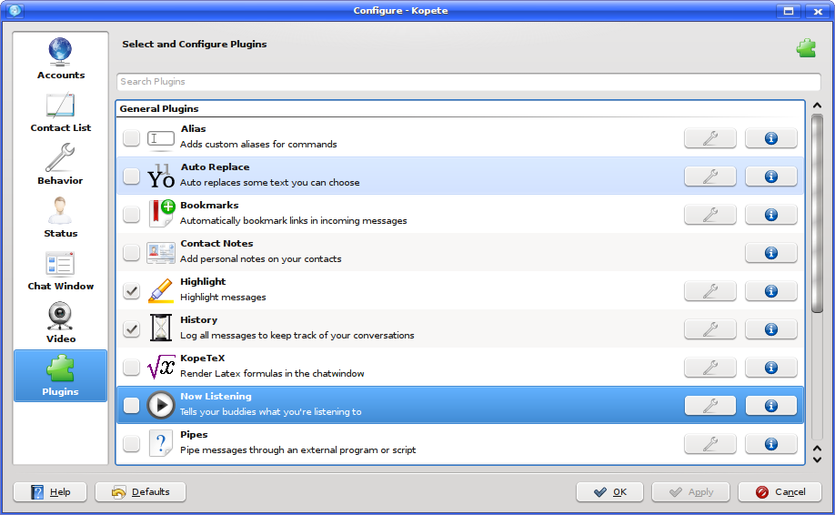Select 'Render Latex formulas in the chatwindow' text
835x515 pixels.
[272, 373]
